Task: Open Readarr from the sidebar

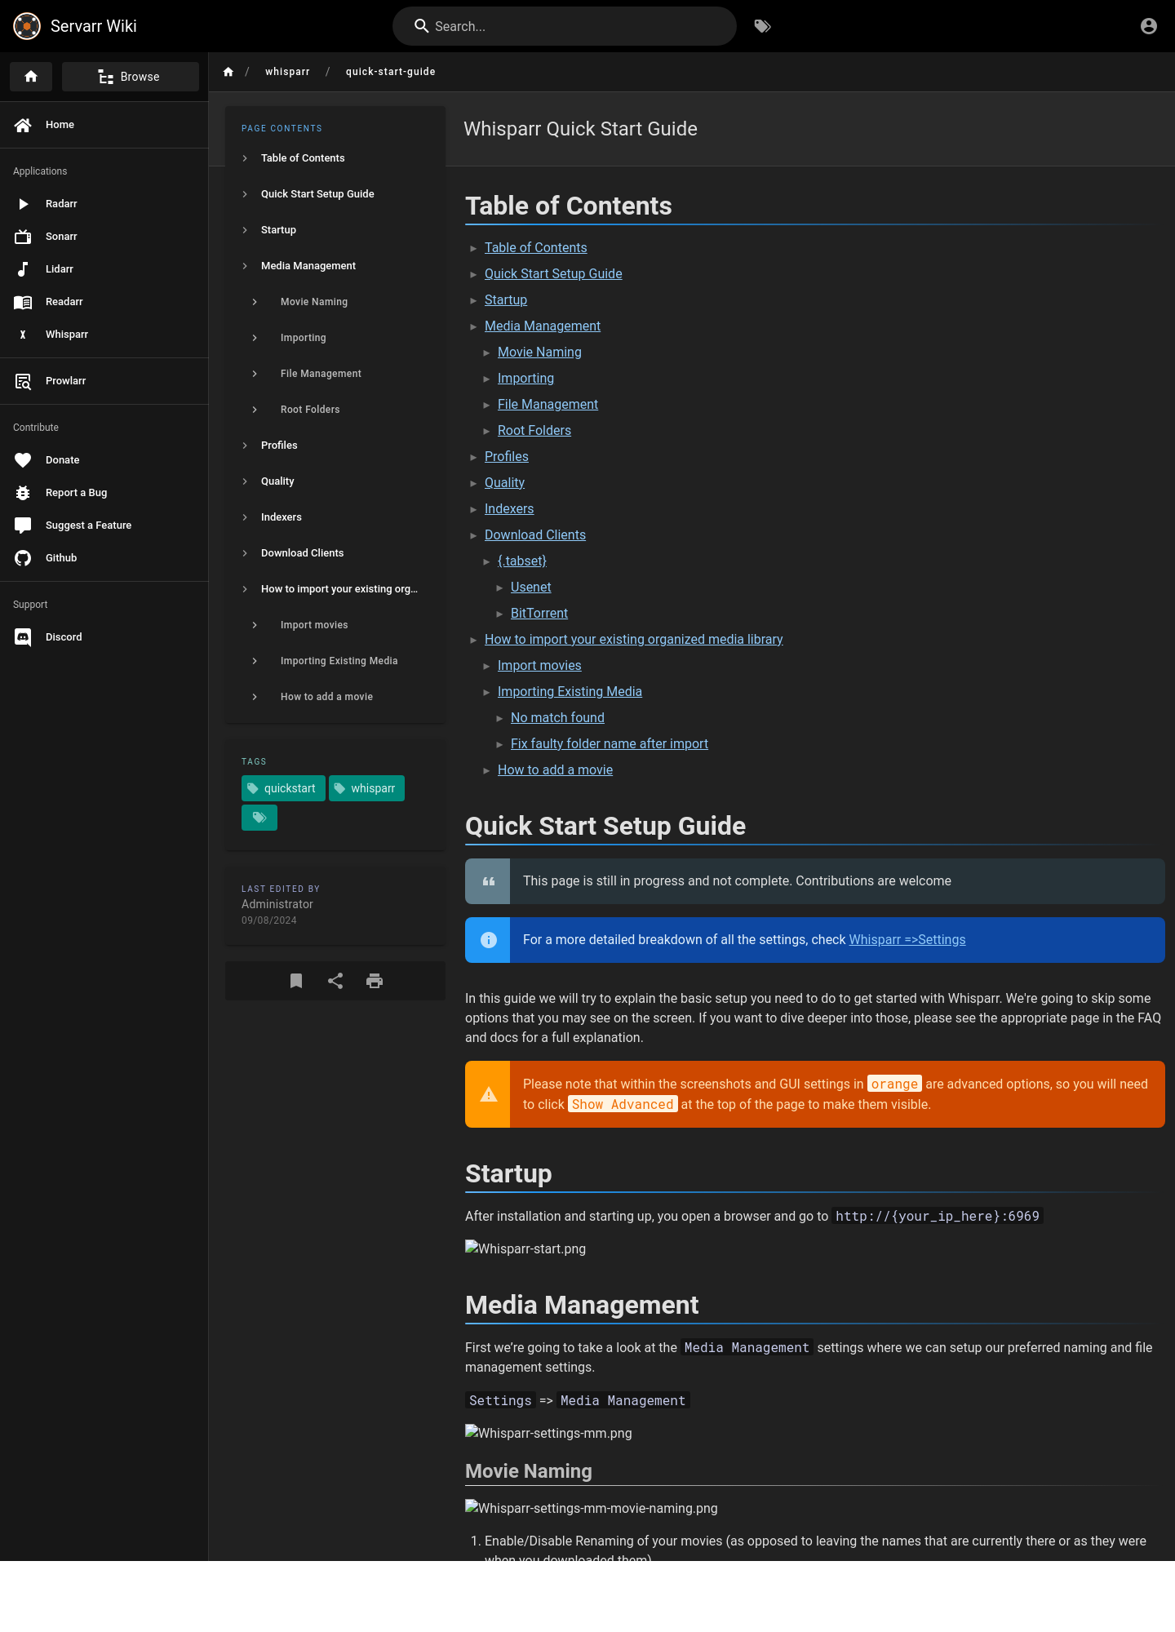Action: pos(104,302)
